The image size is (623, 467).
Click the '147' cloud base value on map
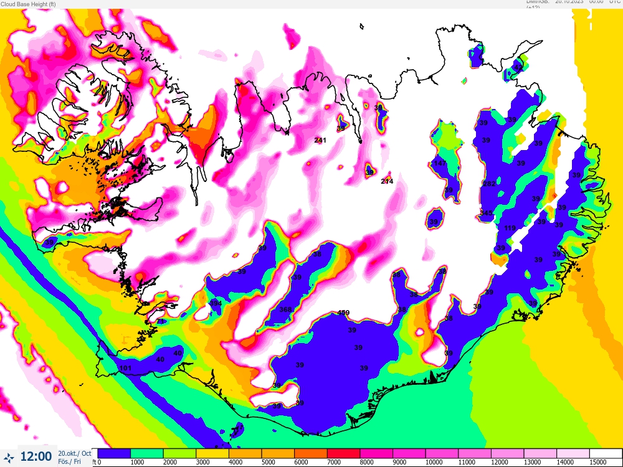440,163
